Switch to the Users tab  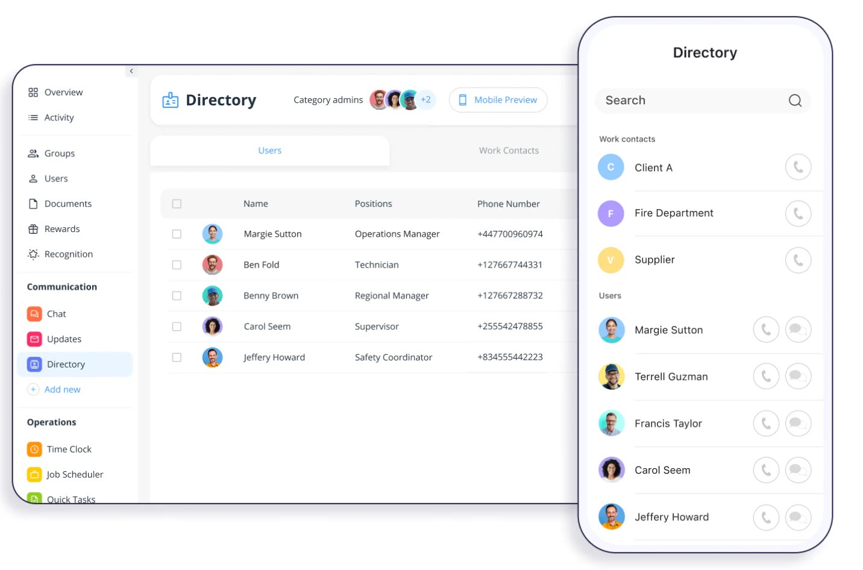[270, 151]
